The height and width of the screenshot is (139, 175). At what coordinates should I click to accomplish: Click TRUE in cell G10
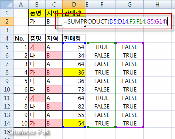coord(130,90)
